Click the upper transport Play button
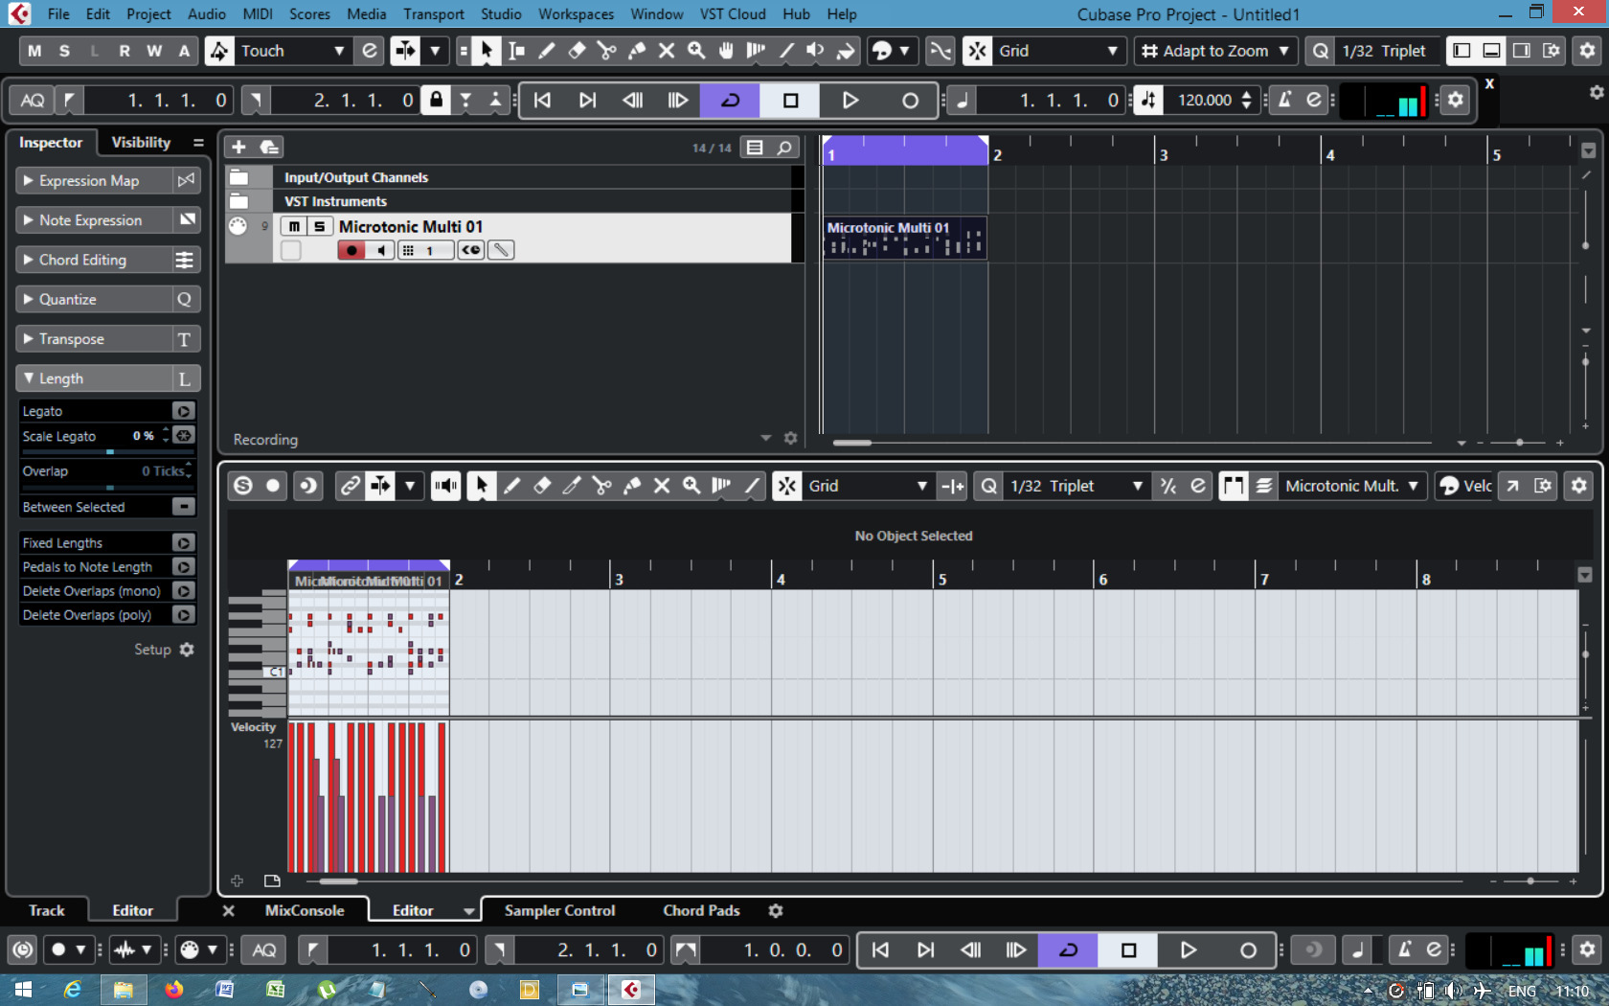1609x1006 pixels. point(850,100)
